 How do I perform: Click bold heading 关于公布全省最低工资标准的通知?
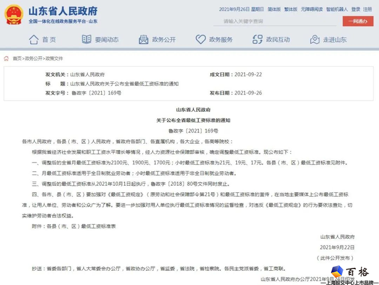(x=193, y=120)
